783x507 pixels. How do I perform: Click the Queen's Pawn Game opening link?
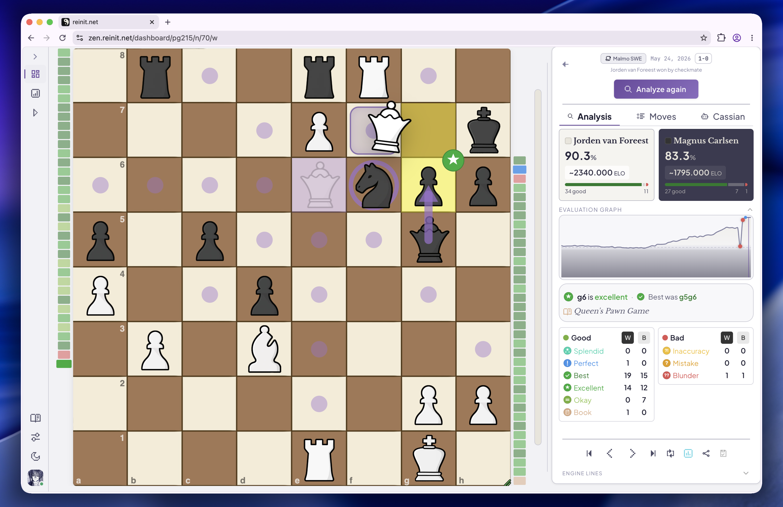611,311
